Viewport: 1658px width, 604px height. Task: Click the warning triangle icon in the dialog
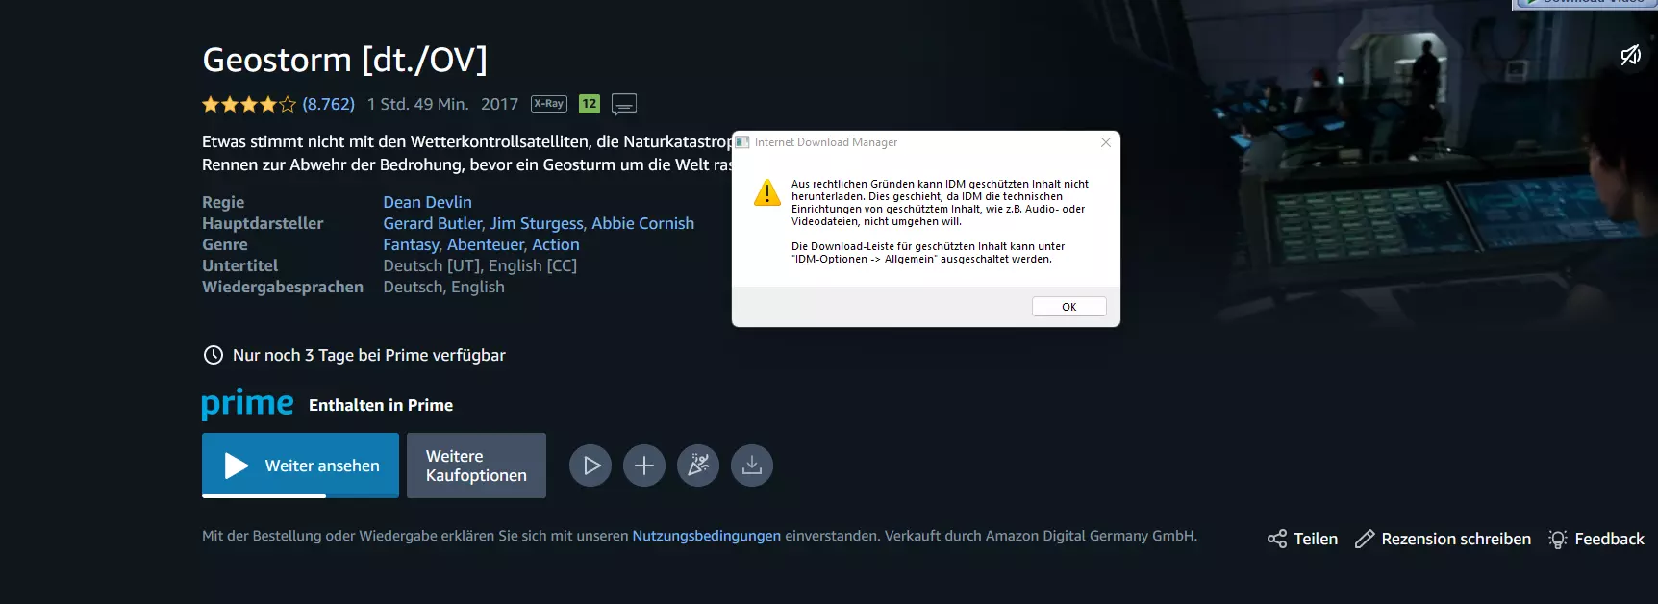tap(767, 192)
